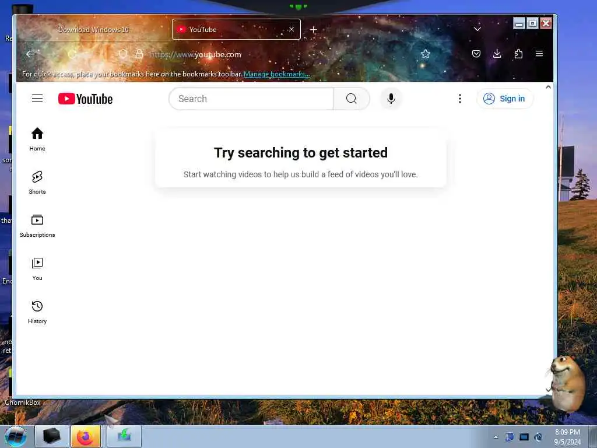This screenshot has width=597, height=448.
Task: Open the Windows Start orb
Action: point(16,436)
